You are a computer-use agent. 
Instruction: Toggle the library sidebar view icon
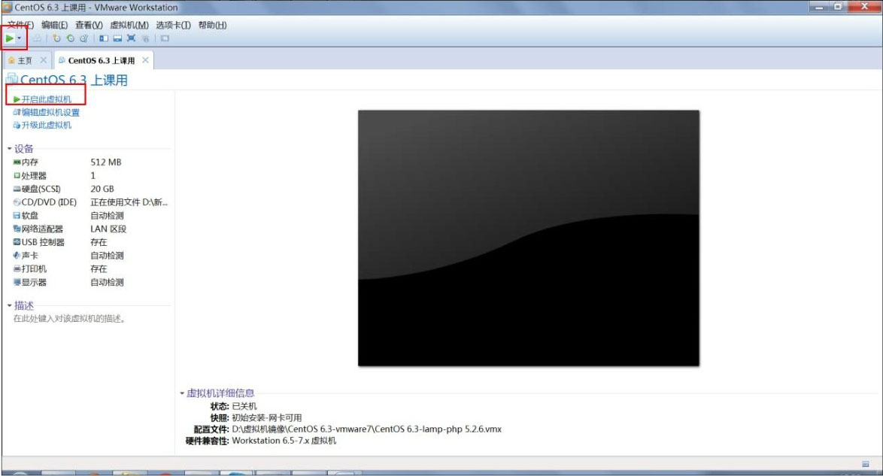[104, 38]
